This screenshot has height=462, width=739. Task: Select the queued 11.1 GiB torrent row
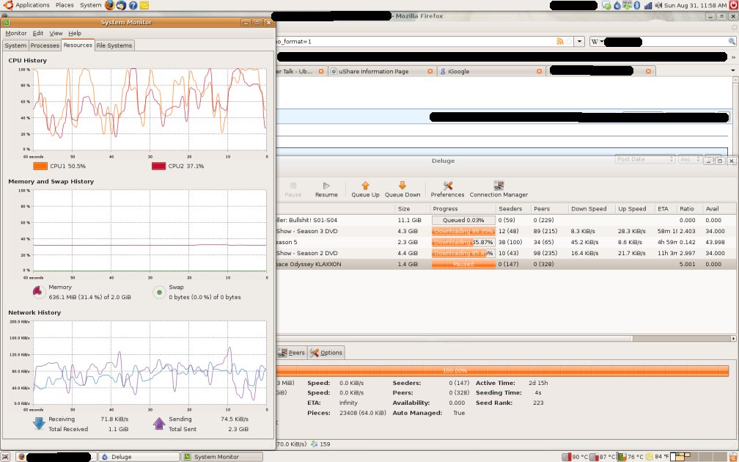pyautogui.click(x=506, y=220)
